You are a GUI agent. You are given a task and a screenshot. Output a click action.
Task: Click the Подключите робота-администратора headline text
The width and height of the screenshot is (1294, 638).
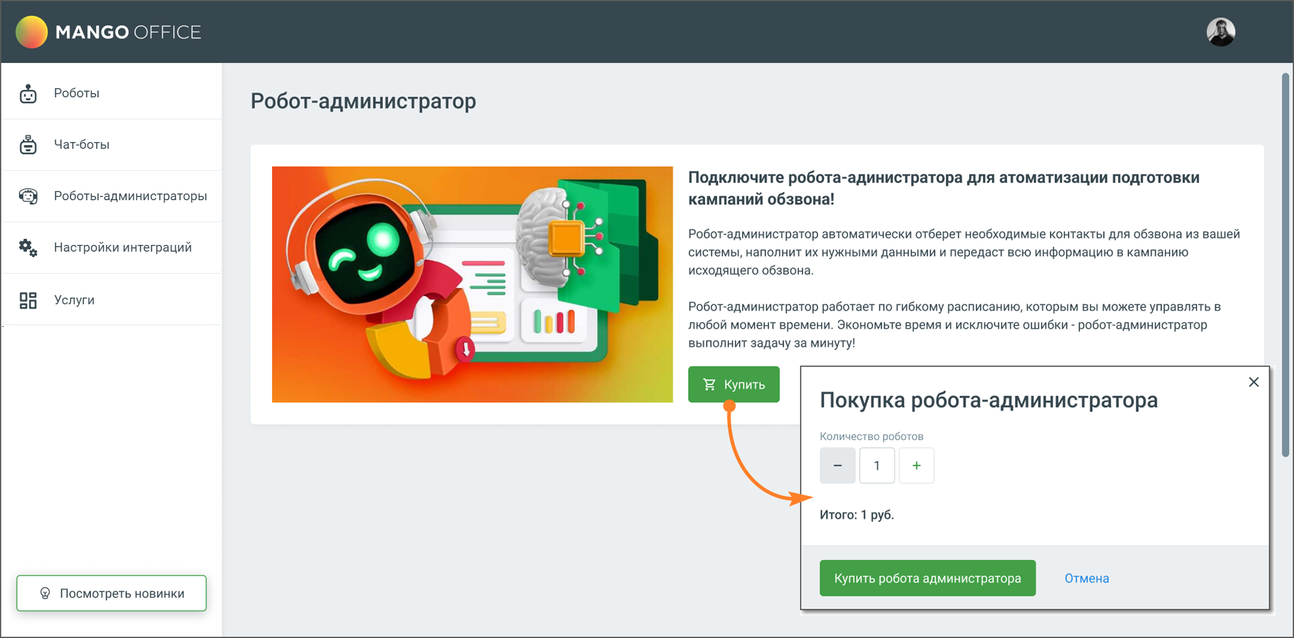[944, 188]
